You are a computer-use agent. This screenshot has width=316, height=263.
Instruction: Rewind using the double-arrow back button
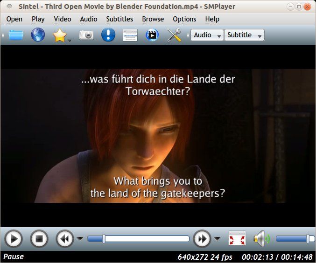point(65,239)
